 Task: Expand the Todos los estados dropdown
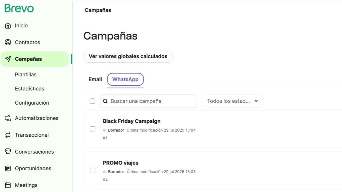pyautogui.click(x=233, y=101)
